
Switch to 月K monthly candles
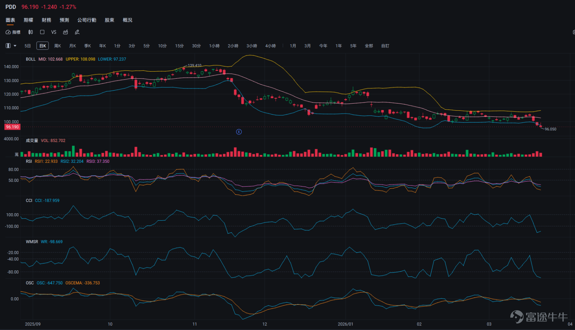73,46
